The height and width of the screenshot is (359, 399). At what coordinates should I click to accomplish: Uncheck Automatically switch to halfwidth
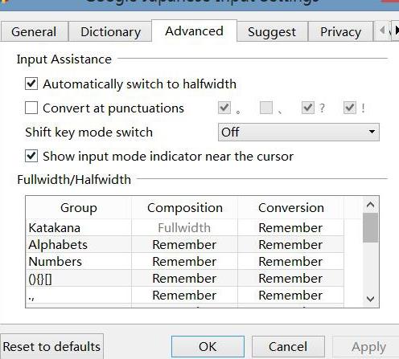pyautogui.click(x=31, y=84)
